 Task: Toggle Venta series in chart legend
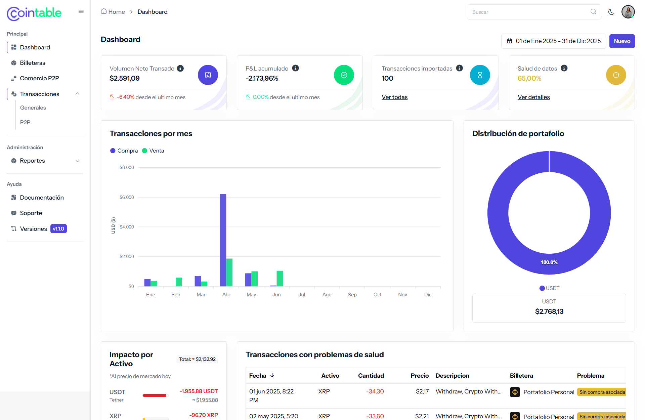[x=153, y=151]
